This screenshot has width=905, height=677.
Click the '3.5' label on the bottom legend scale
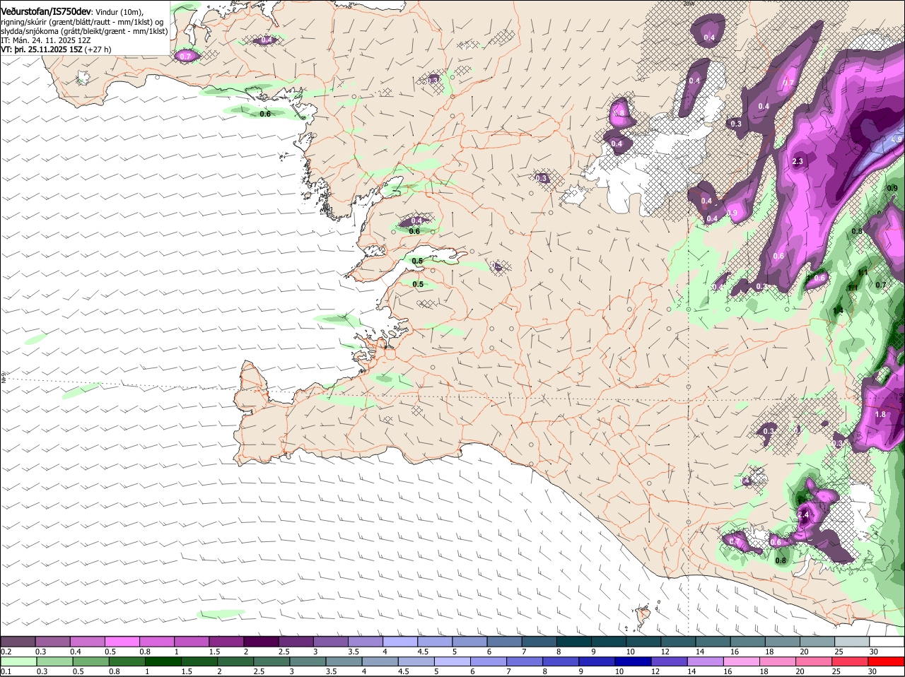pyautogui.click(x=331, y=672)
